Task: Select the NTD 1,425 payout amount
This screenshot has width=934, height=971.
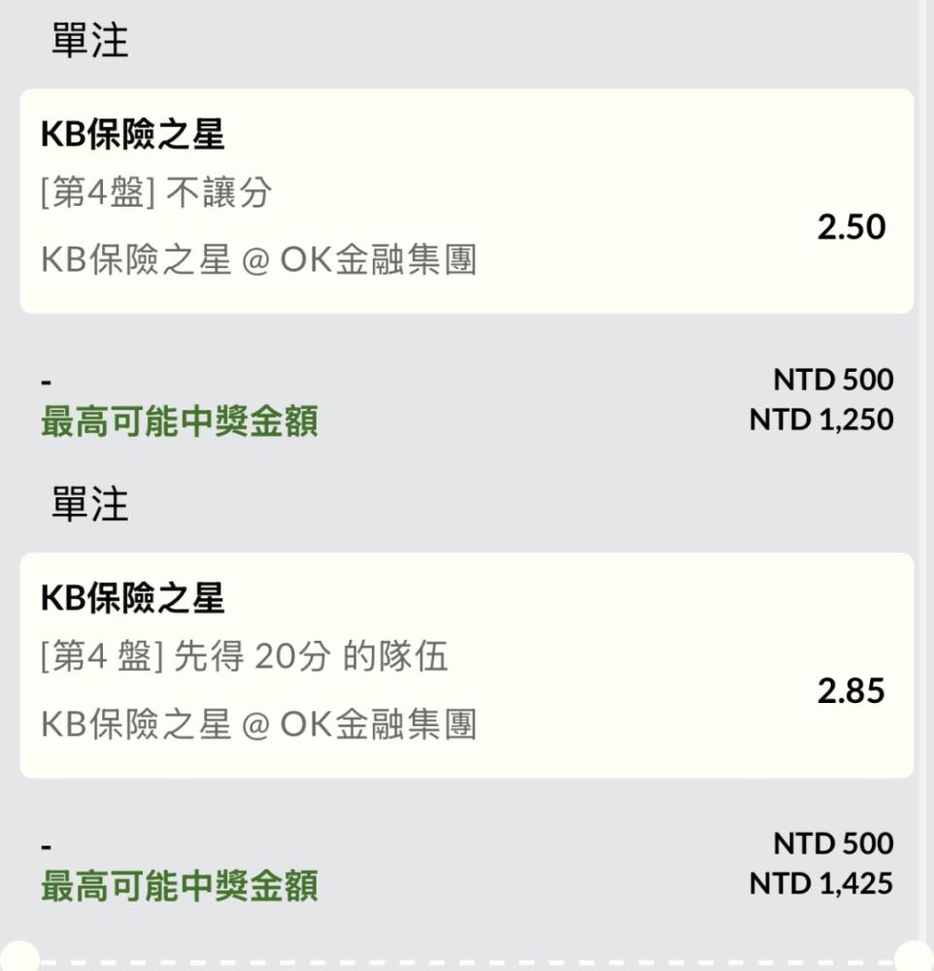Action: (x=820, y=884)
